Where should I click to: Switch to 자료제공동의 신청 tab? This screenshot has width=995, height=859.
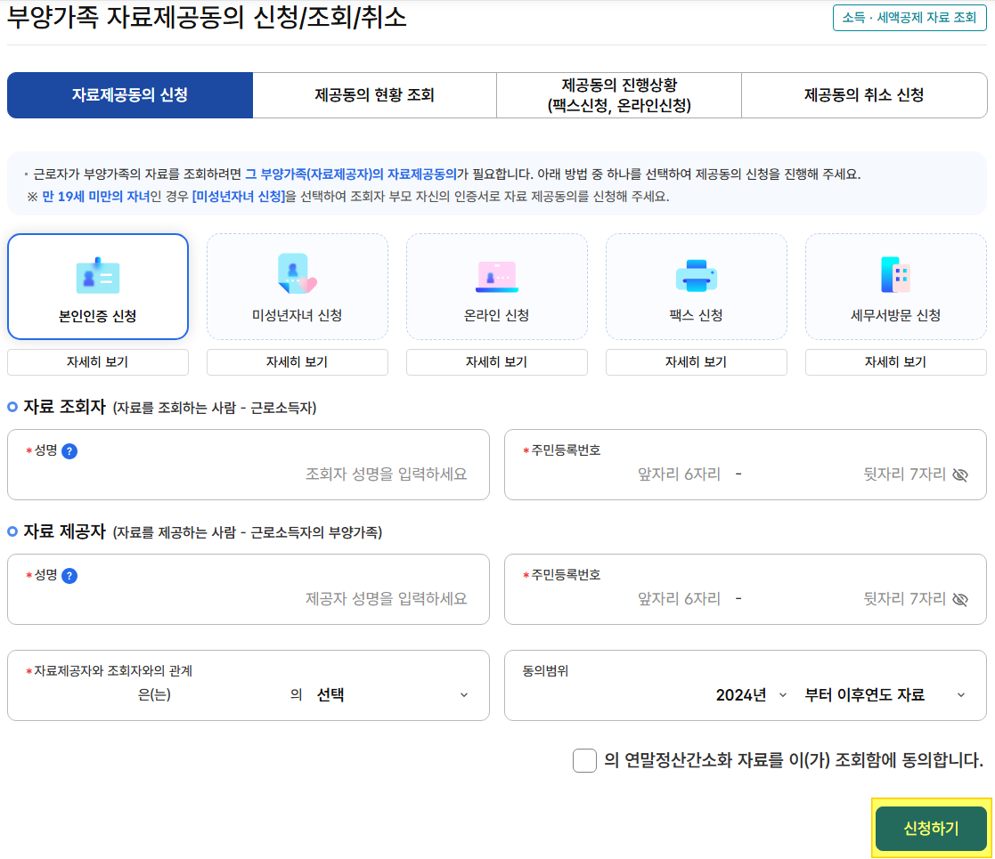pos(130,95)
